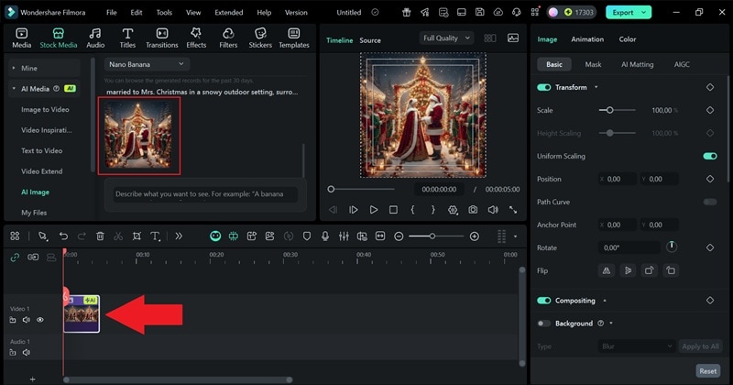Open the Full Quality dropdown
This screenshot has height=385, width=733.
point(446,38)
